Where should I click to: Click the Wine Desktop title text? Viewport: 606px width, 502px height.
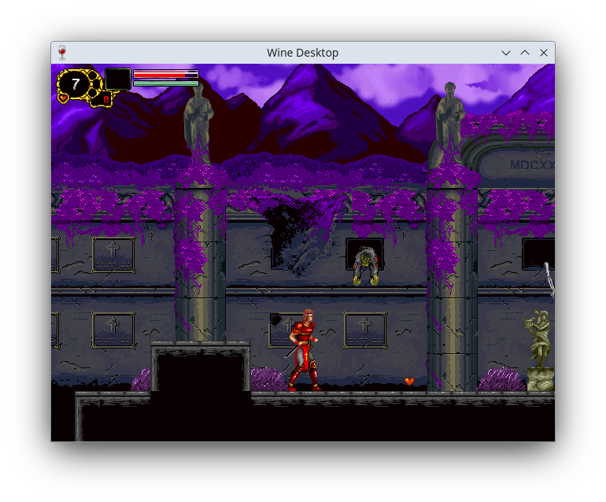302,53
